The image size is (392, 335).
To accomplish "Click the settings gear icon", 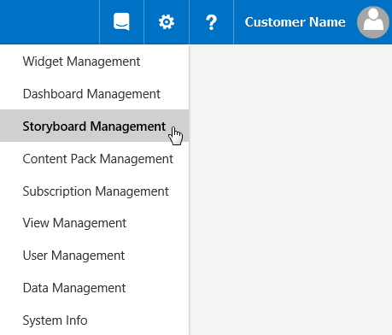I will click(x=167, y=22).
